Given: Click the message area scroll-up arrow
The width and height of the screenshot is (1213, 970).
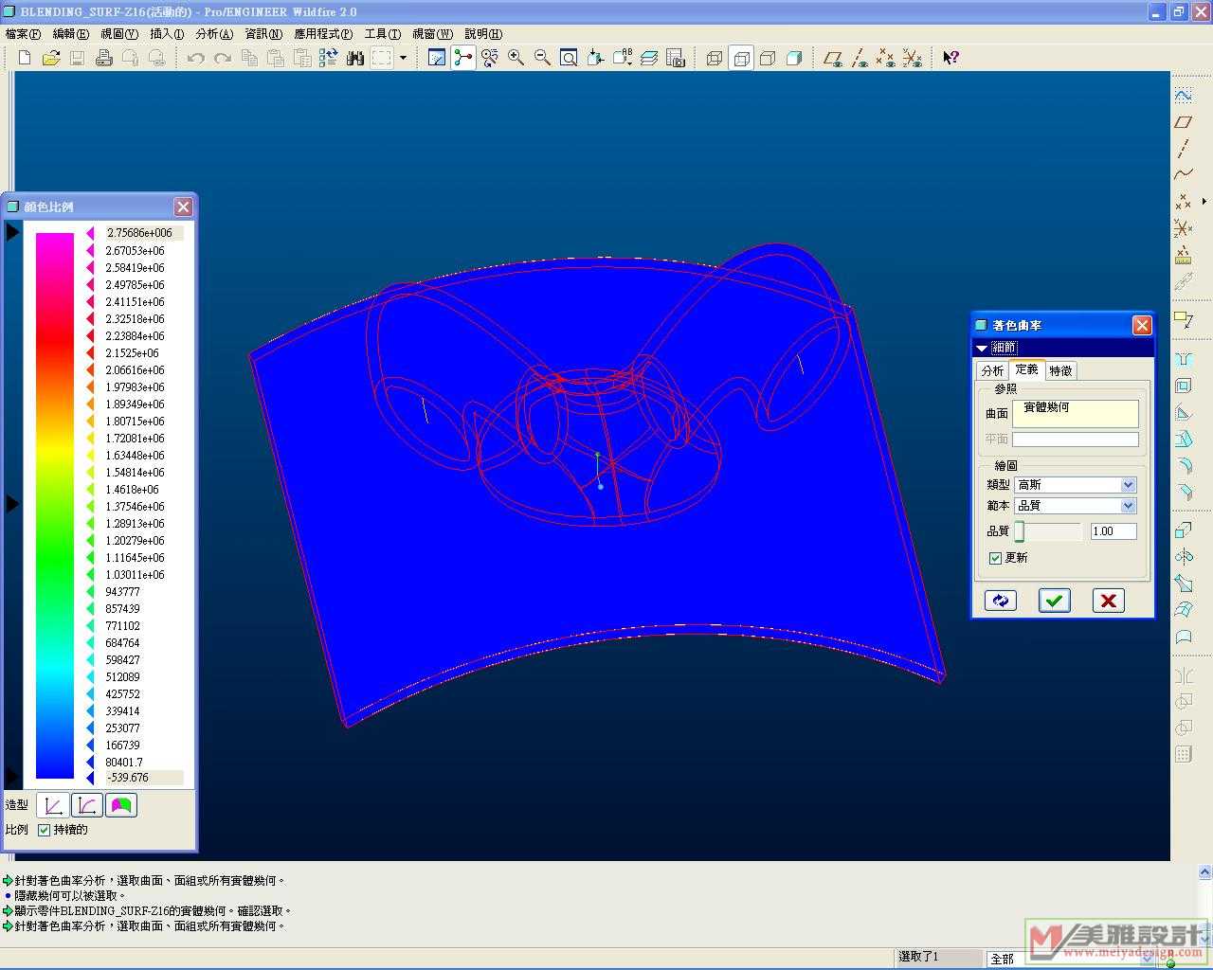Looking at the screenshot, I should click(x=1204, y=872).
